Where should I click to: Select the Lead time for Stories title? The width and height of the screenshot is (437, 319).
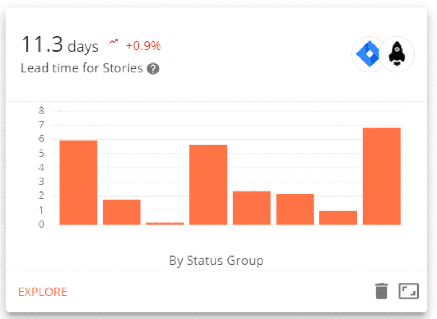pos(82,68)
